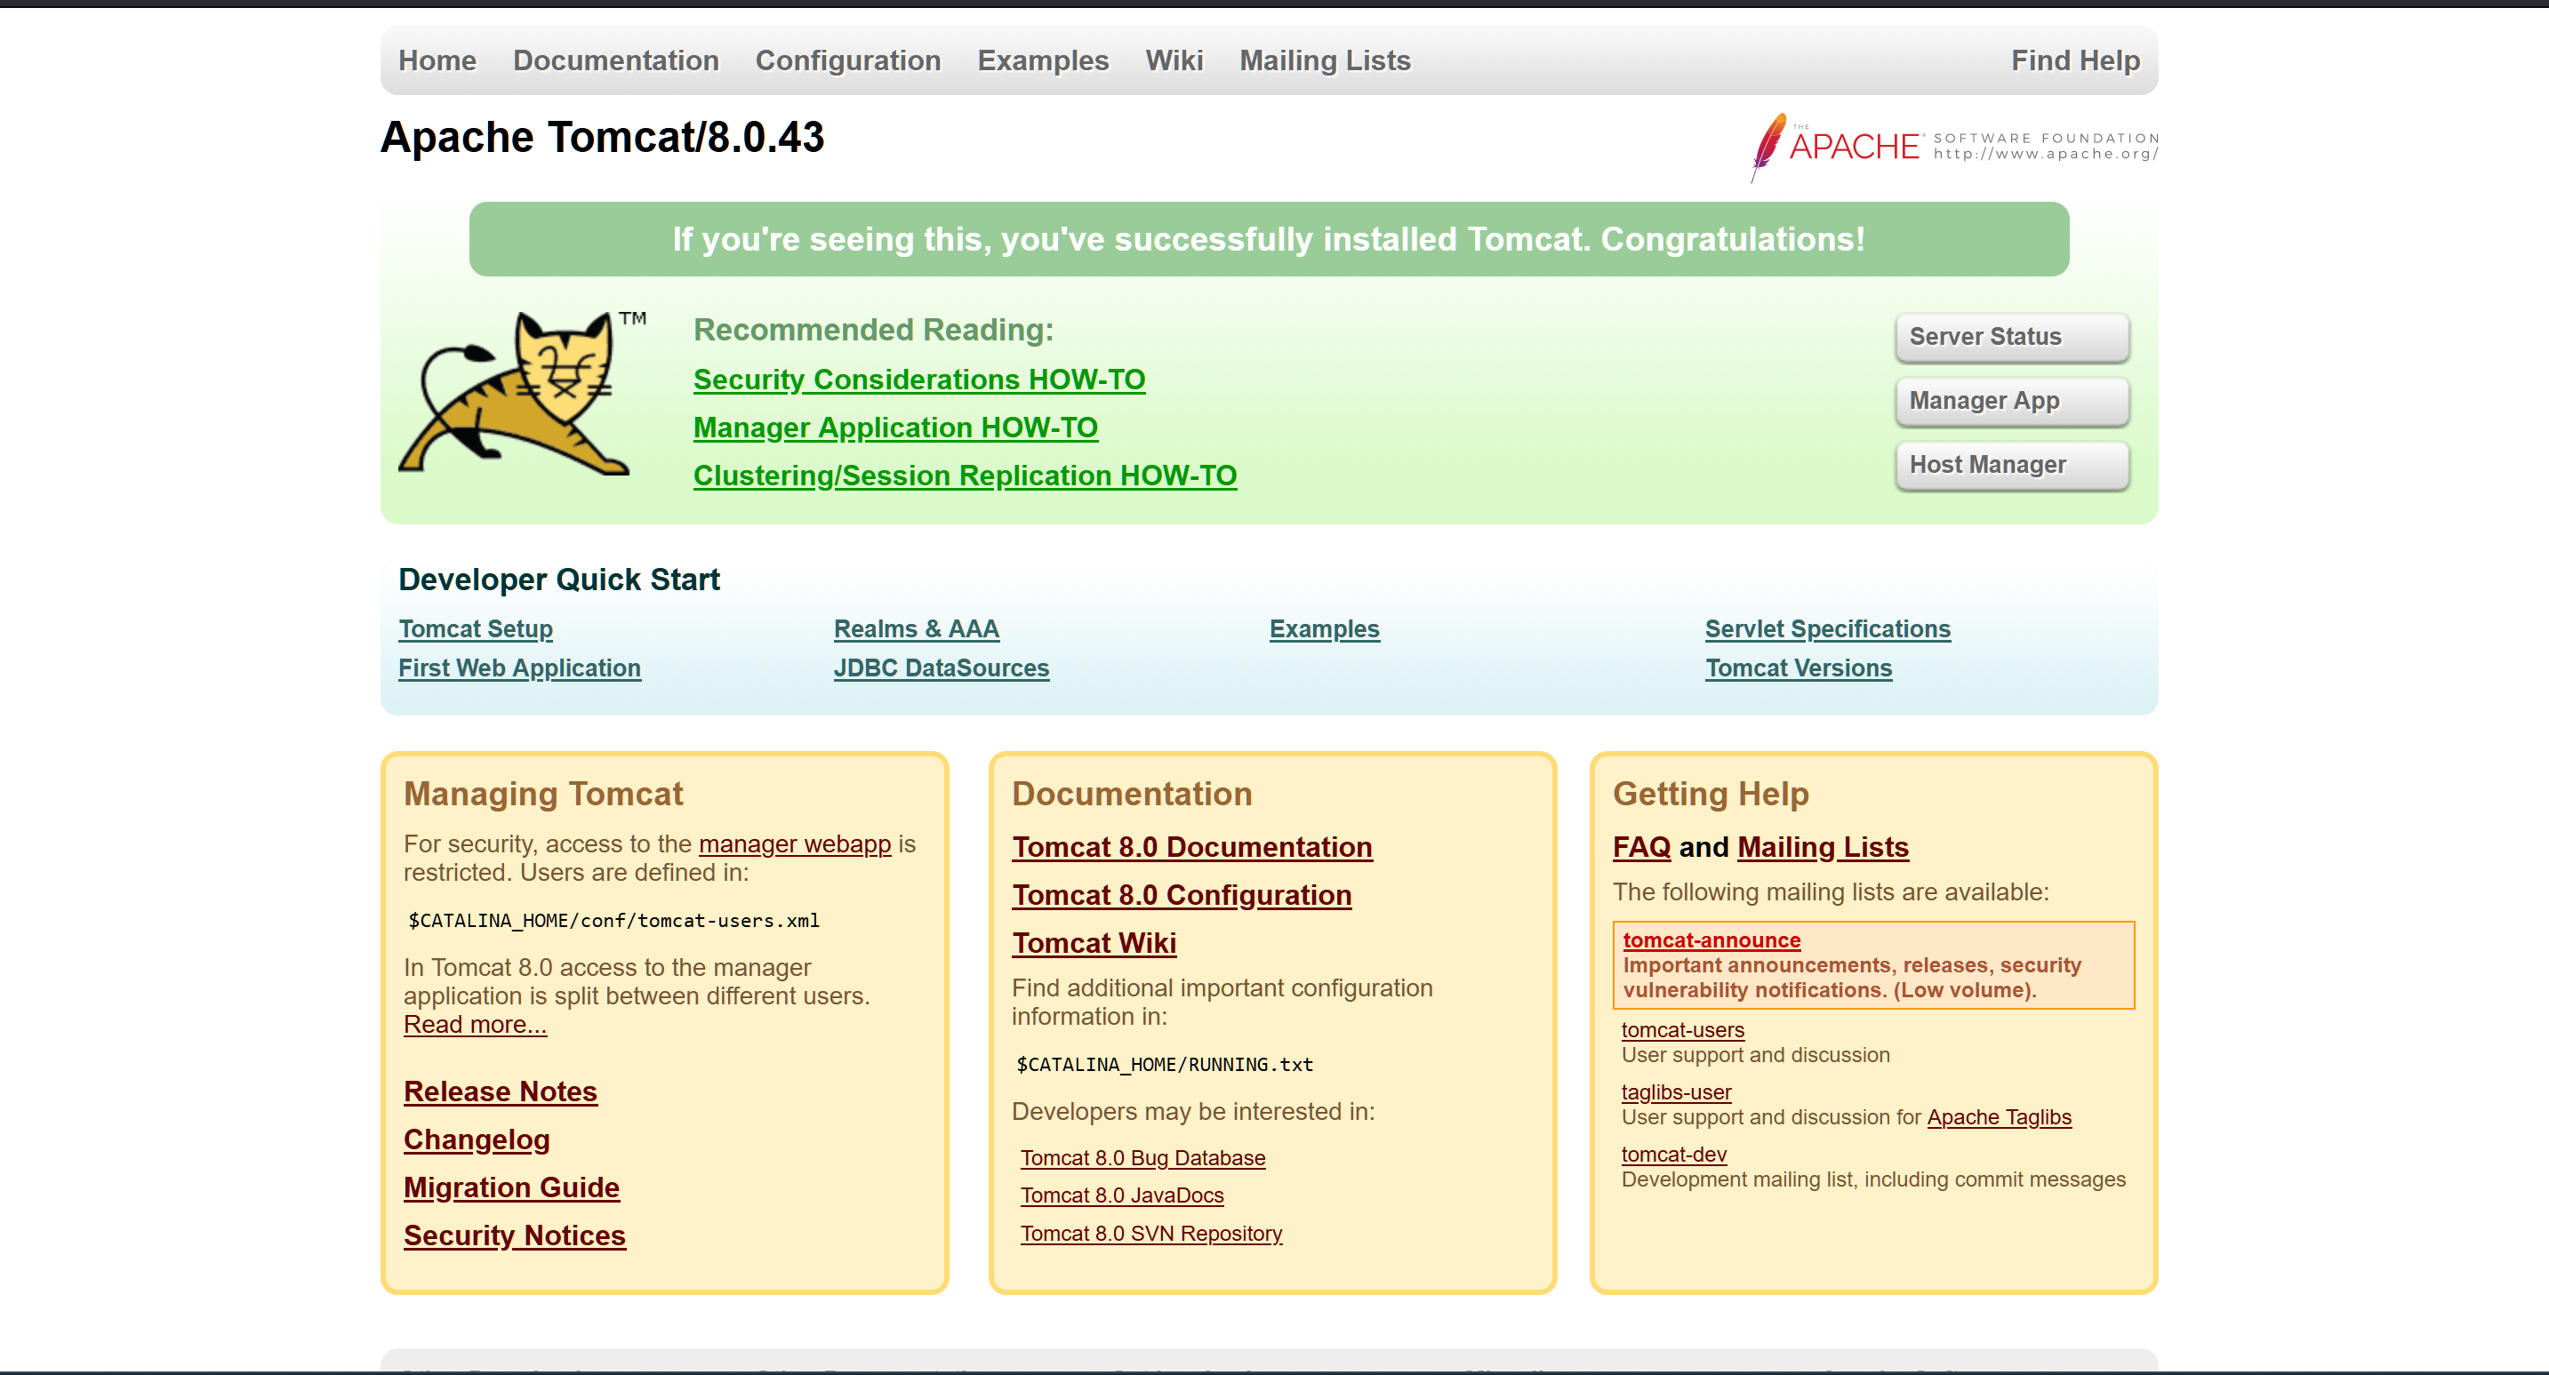Follow the Realms & AAA link

[917, 629]
